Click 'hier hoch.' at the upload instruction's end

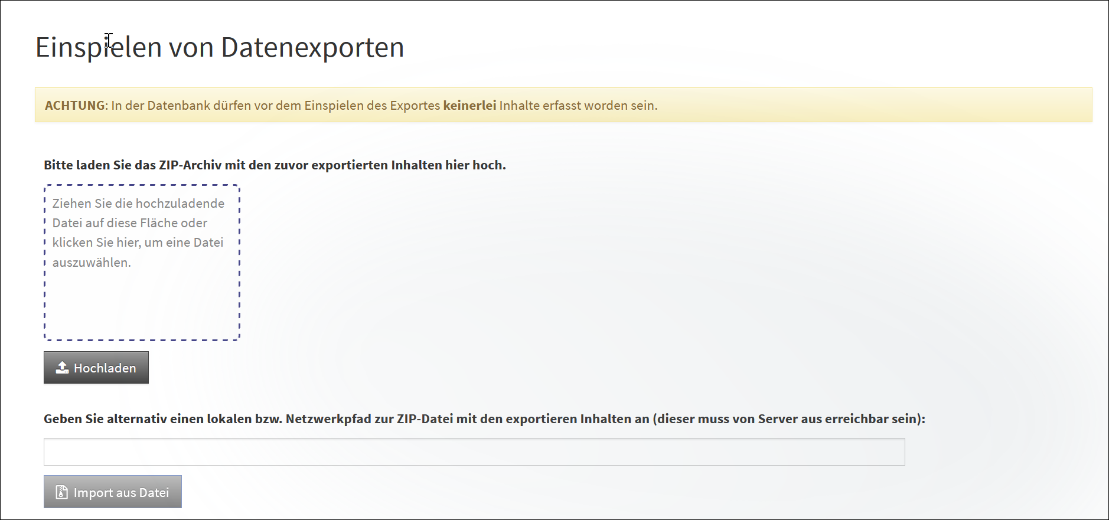[475, 165]
